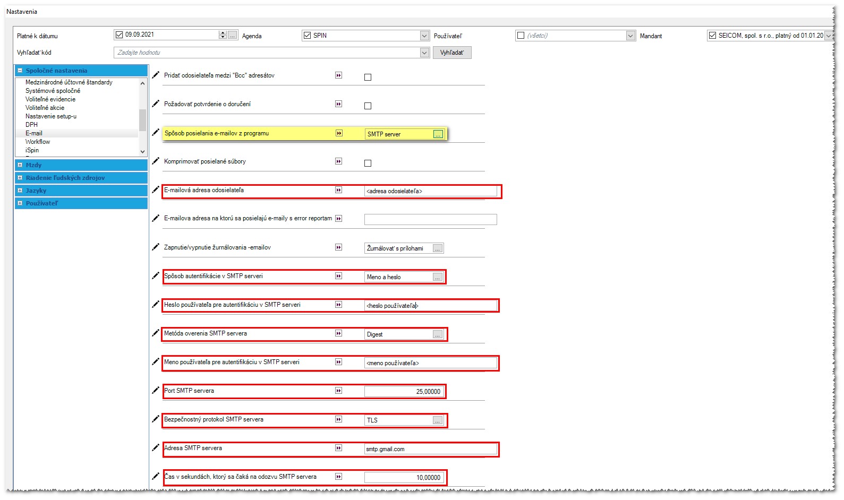Select 'Medzinárodné účtovné štandardy' in list
The width and height of the screenshot is (844, 500).
click(69, 82)
